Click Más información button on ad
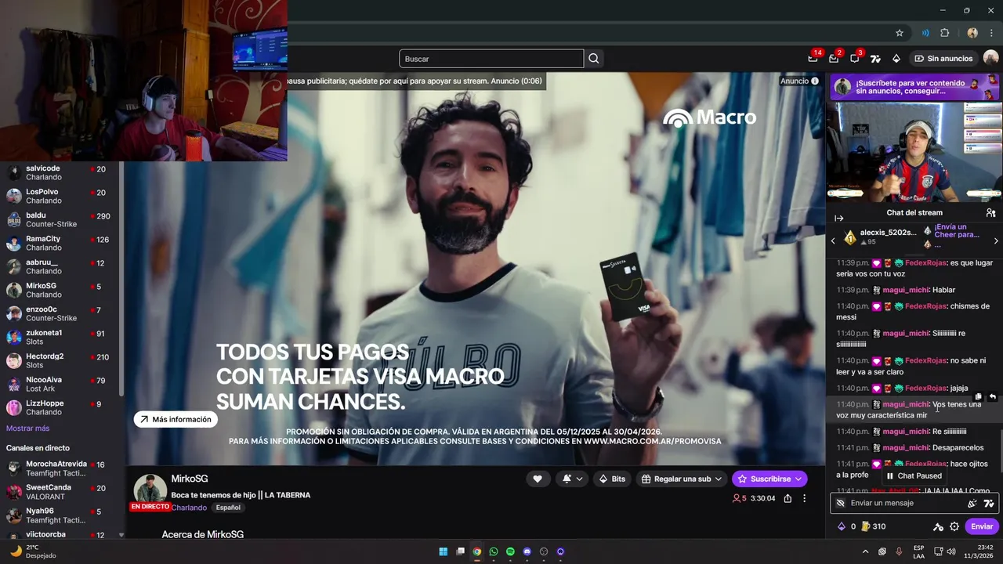Screen dimensions: 1003x564 tap(176, 420)
